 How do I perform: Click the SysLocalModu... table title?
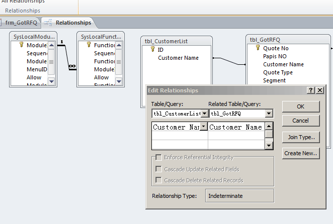tap(34, 37)
